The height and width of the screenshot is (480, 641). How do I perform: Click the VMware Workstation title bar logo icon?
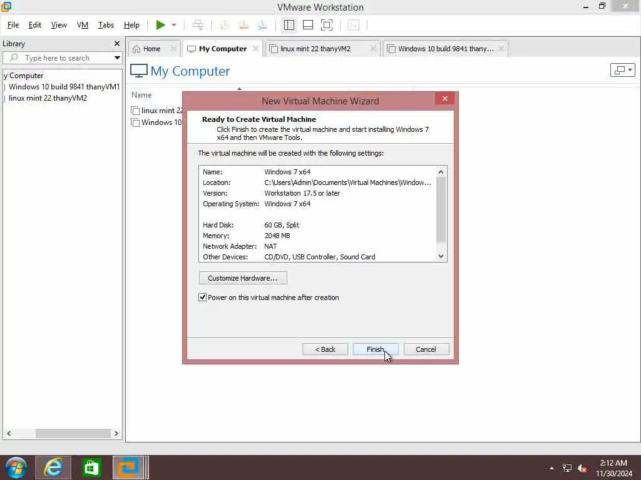click(6, 6)
